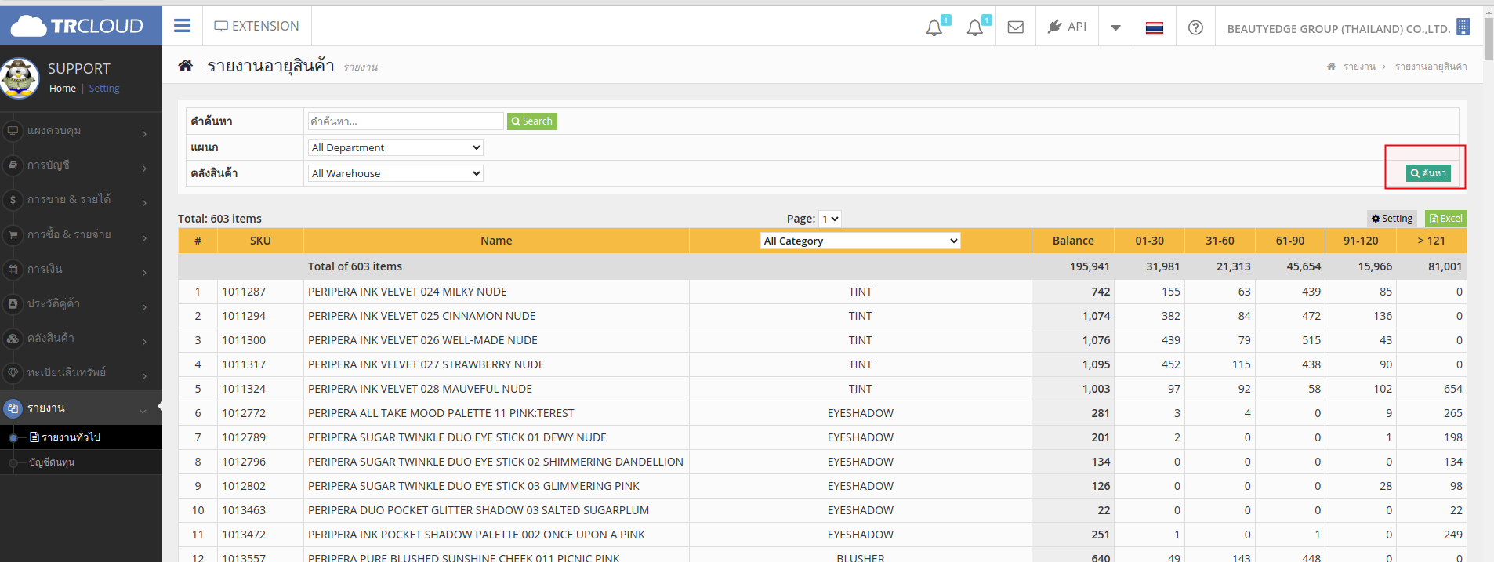Click breadcrumb link รายงาน

point(1359,67)
